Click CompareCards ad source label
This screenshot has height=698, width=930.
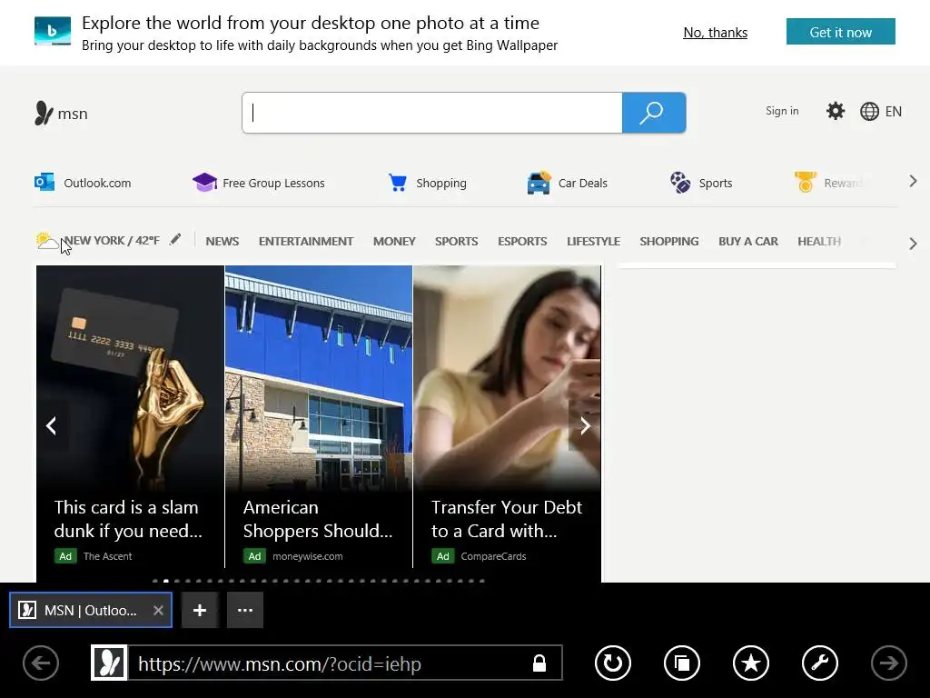[493, 556]
